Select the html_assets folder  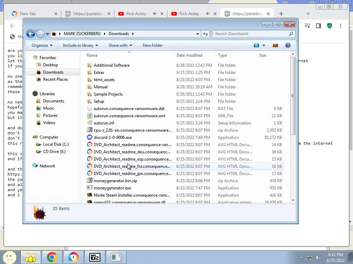[104, 80]
